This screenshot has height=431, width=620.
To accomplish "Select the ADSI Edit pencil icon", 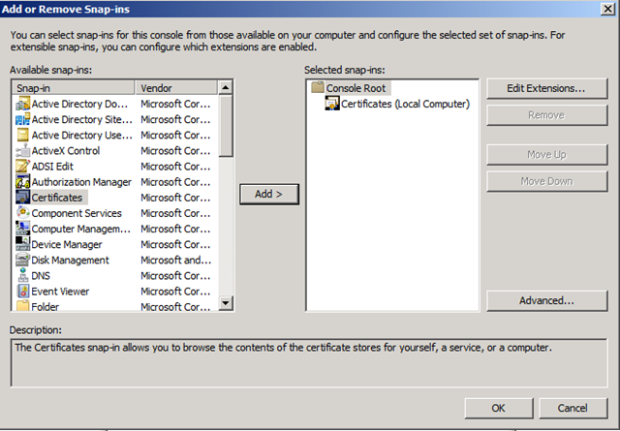I will (x=22, y=166).
